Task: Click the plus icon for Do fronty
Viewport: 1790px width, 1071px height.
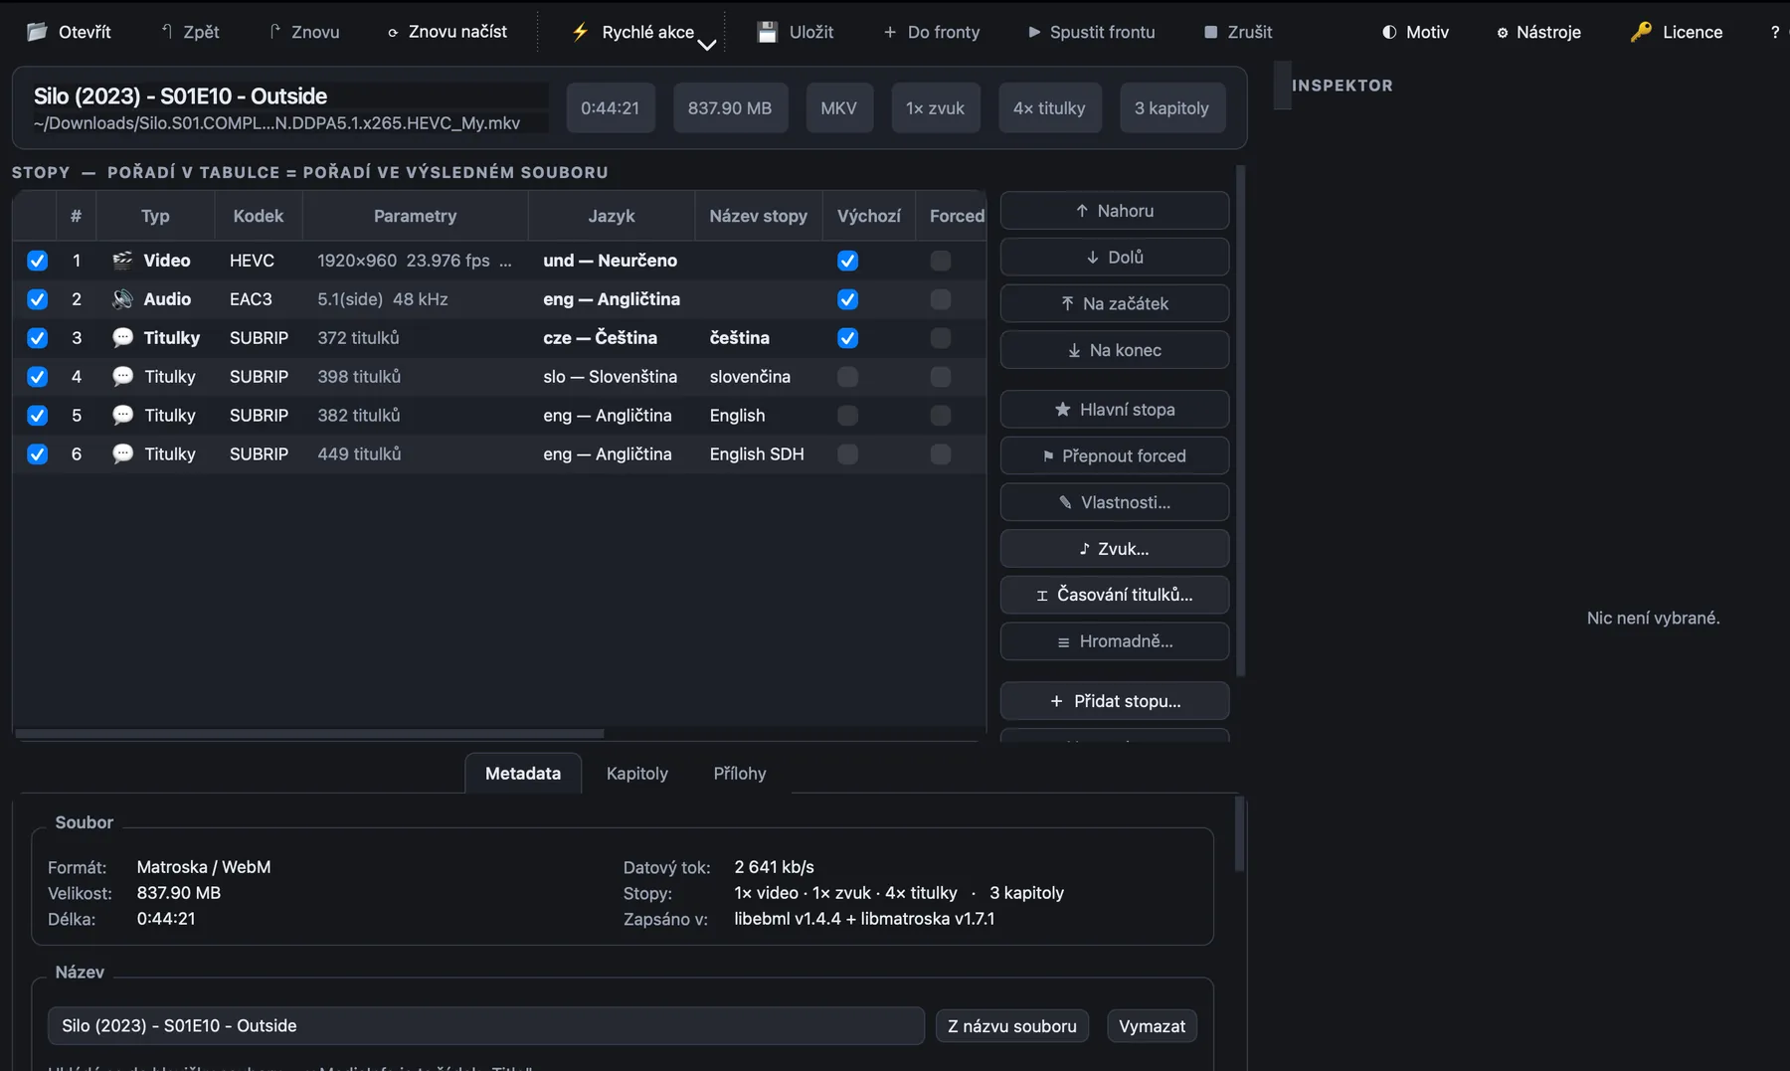Action: pos(890,32)
